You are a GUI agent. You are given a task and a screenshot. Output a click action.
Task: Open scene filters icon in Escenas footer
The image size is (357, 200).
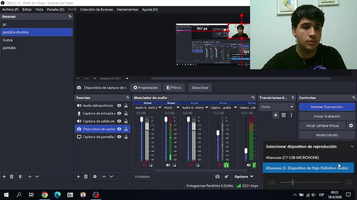pos(21,176)
